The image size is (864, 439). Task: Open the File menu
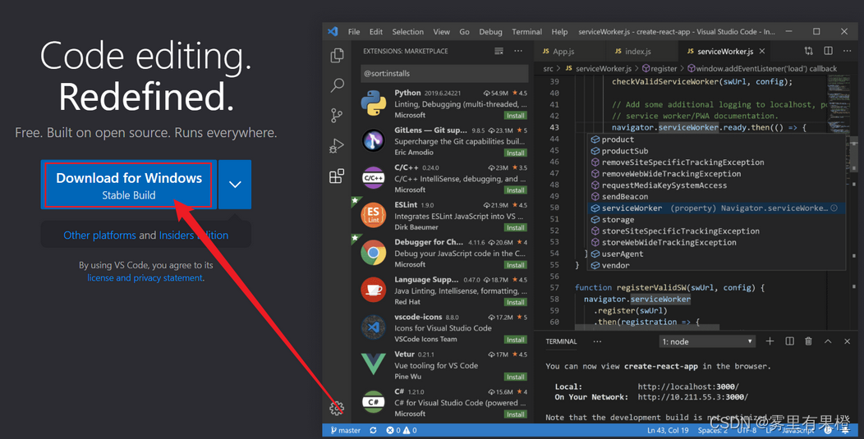tap(354, 32)
